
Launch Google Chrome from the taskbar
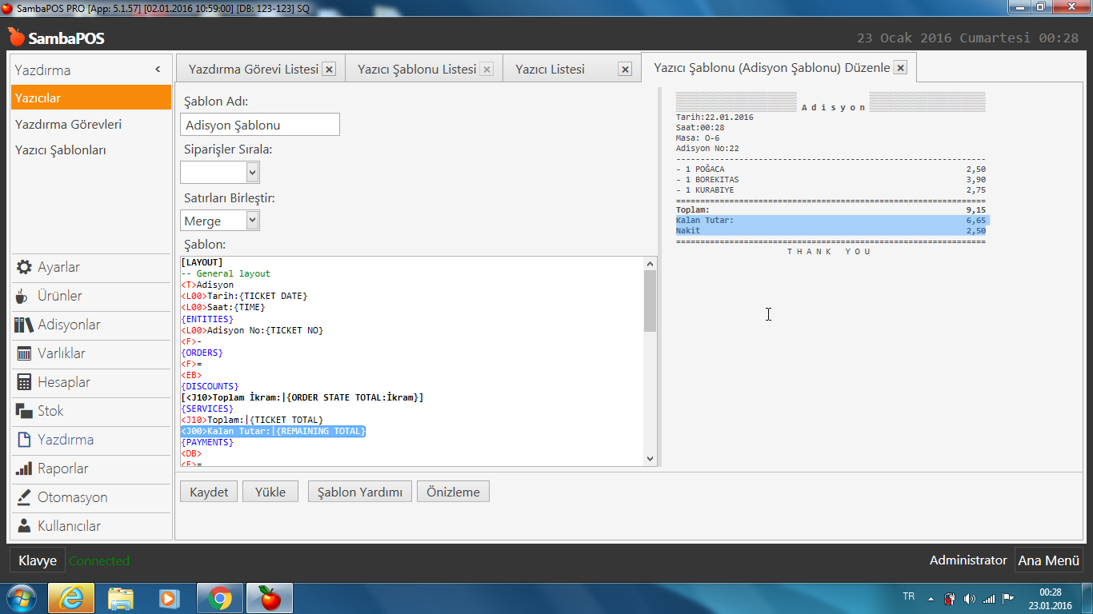point(220,597)
